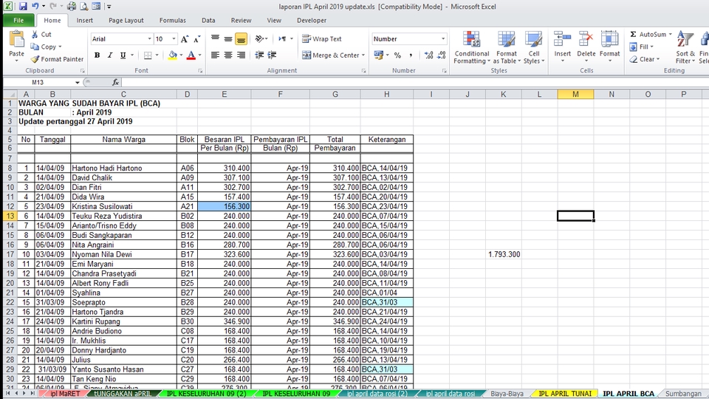Screen dimensions: 709x399
Task: Click Increase Indent icon
Action: click(273, 55)
